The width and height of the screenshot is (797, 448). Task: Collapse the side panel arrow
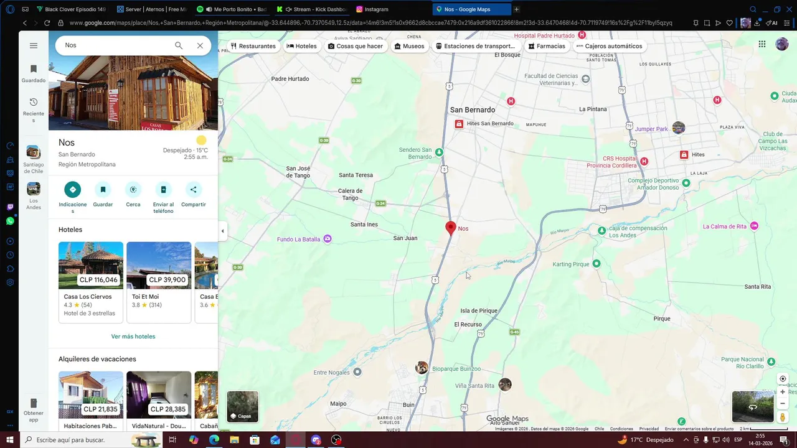[222, 231]
